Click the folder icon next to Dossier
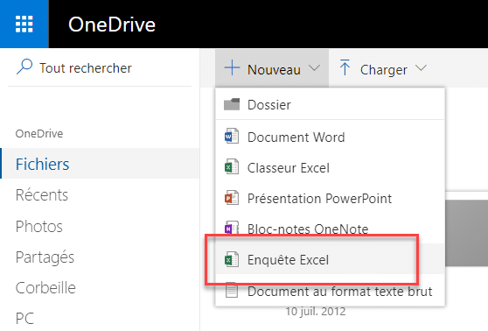Image resolution: width=488 pixels, height=331 pixels. click(x=232, y=104)
